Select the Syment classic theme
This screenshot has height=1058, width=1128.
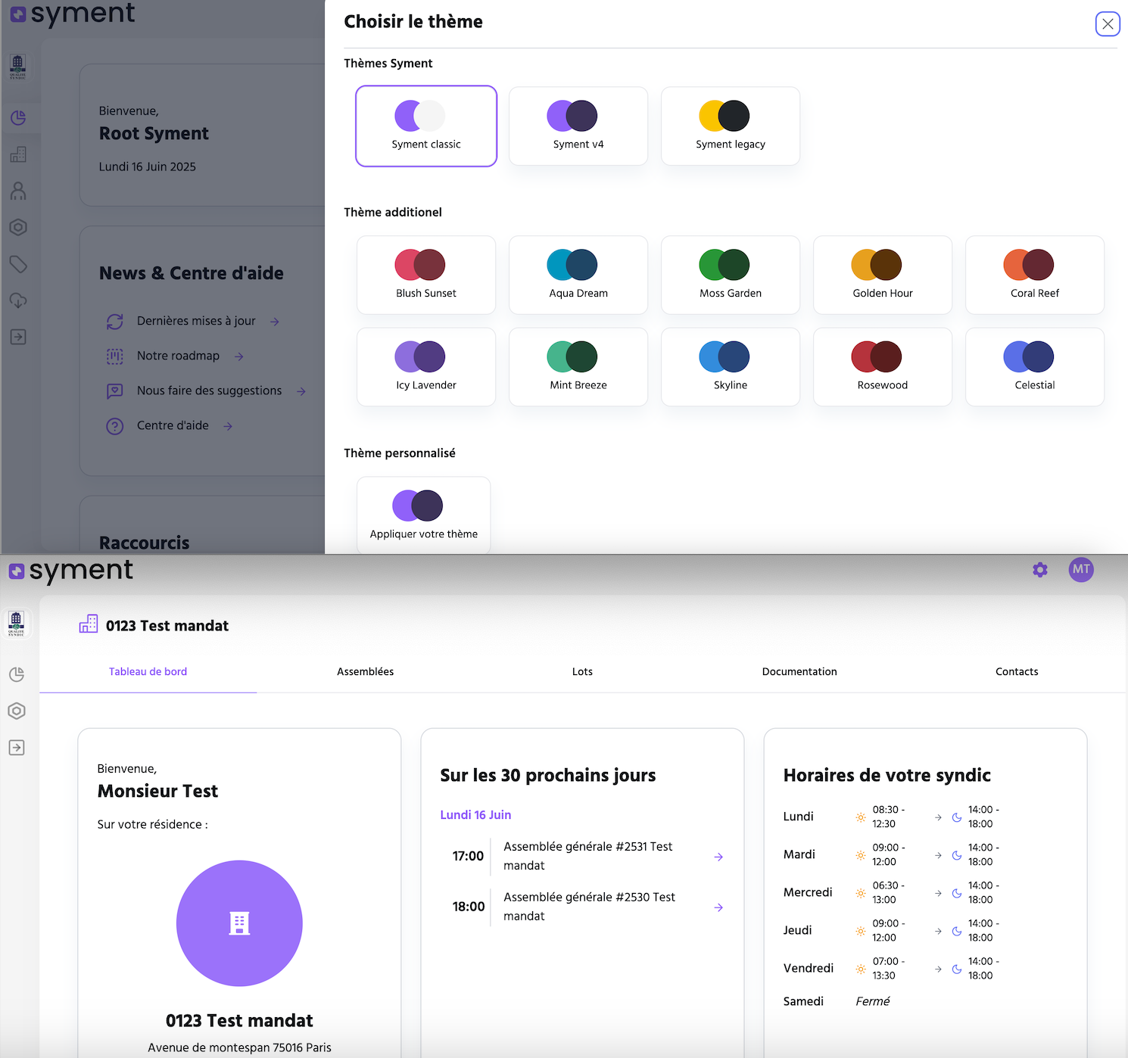426,126
